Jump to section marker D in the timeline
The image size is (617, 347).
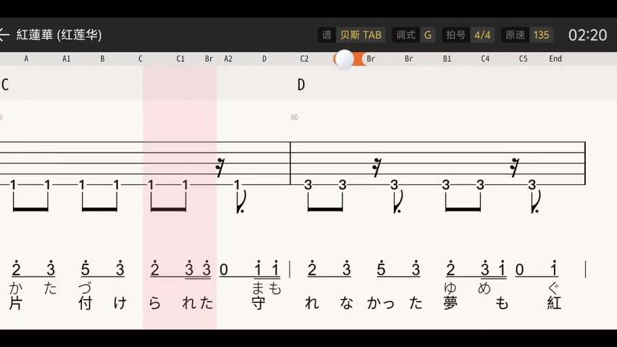coord(264,59)
